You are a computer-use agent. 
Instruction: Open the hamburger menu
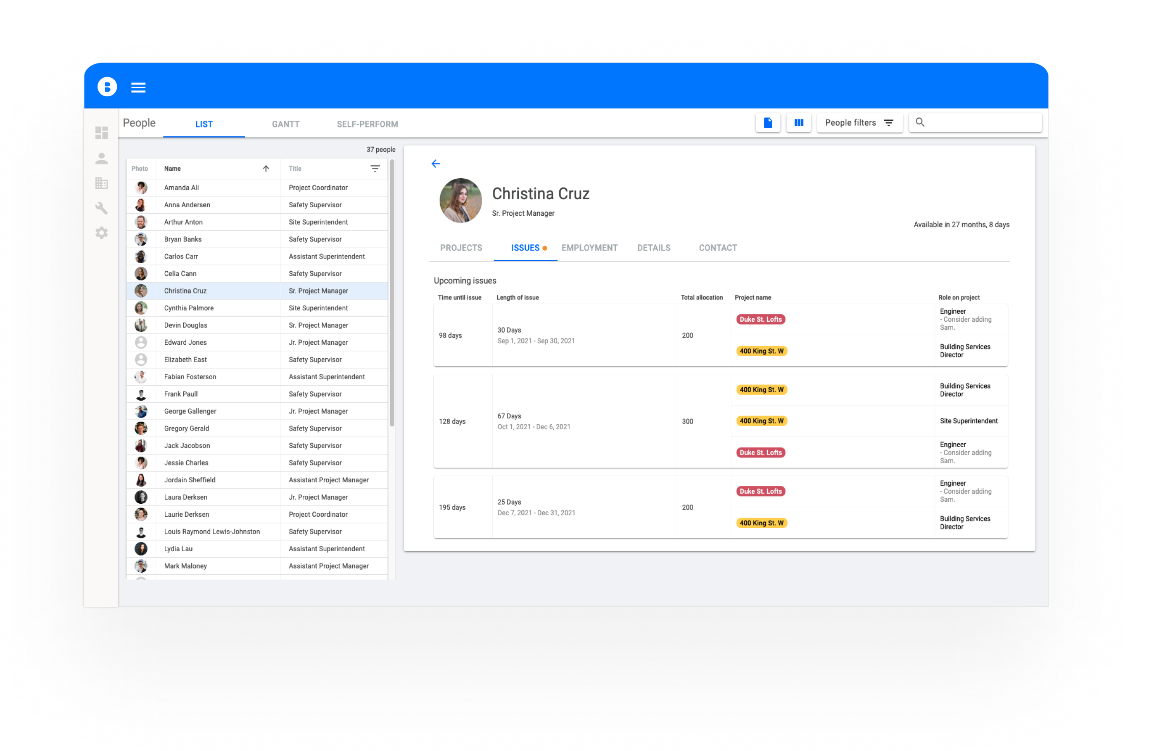pyautogui.click(x=138, y=87)
